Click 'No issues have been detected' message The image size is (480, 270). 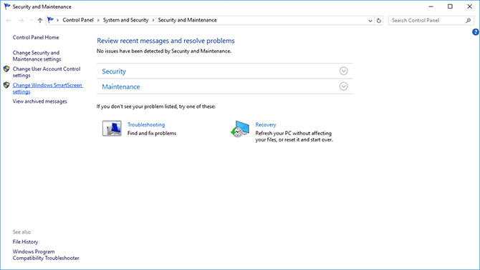pyautogui.click(x=164, y=51)
